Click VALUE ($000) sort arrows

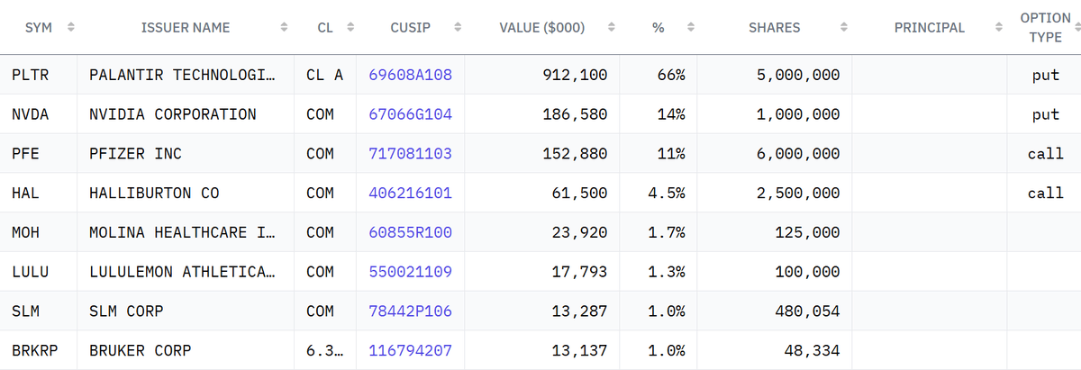[612, 28]
